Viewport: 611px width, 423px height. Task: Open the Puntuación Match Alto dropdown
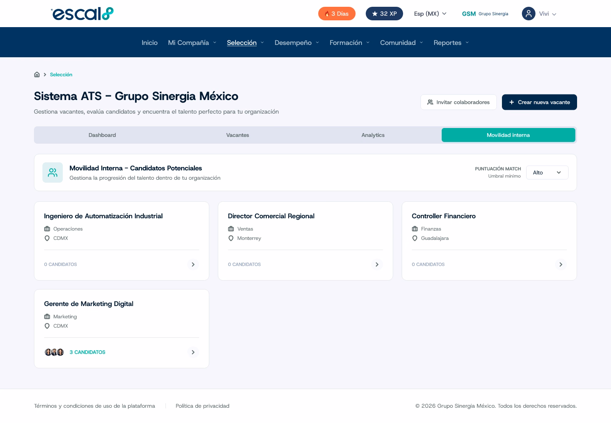547,173
